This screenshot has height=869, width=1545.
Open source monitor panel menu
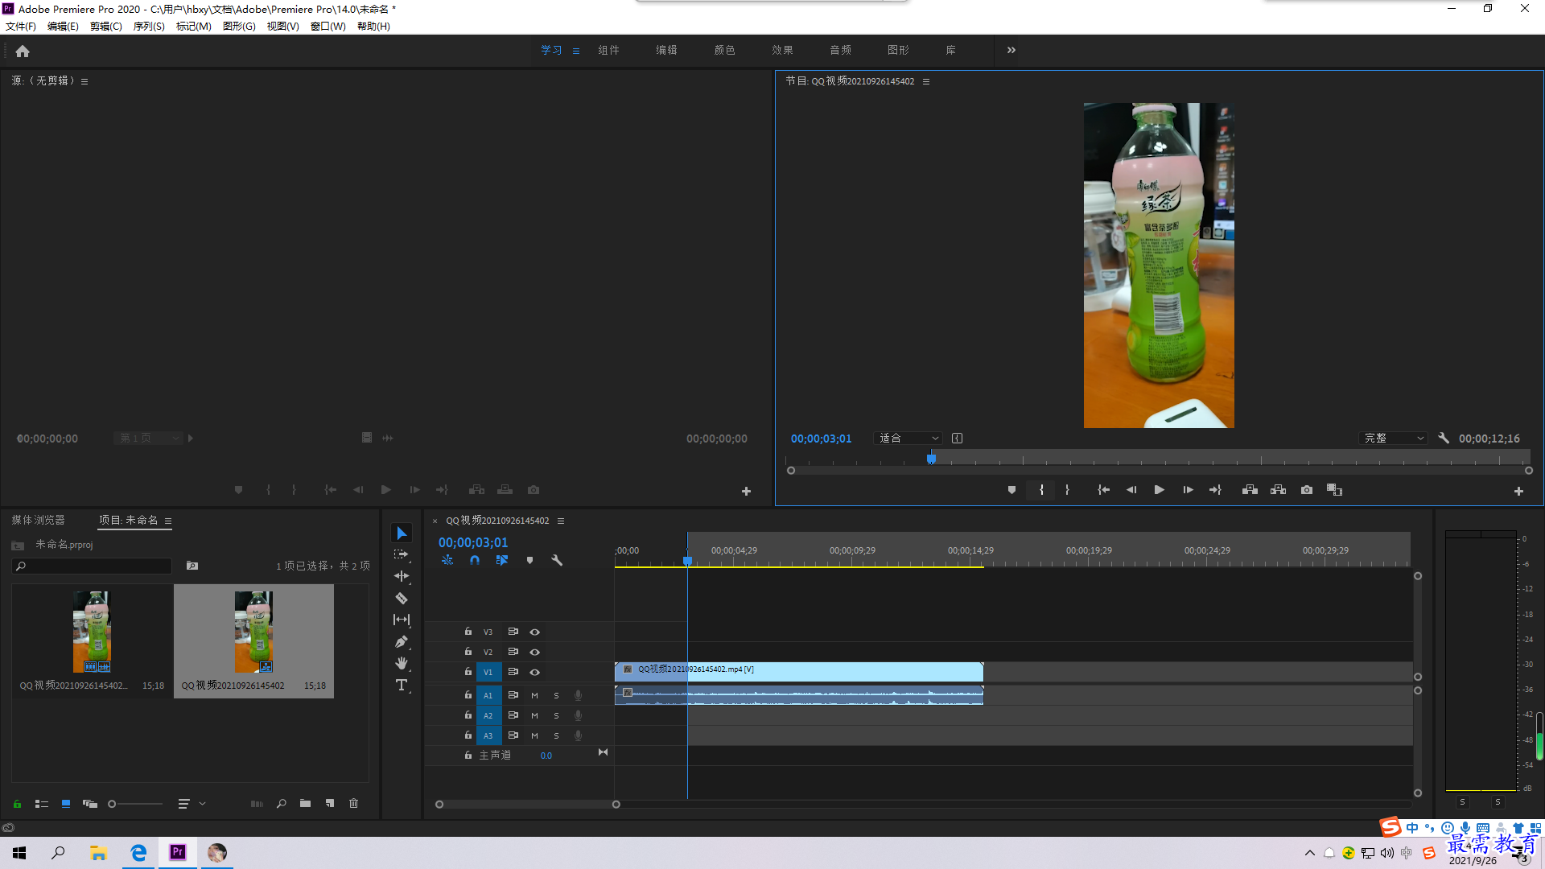click(84, 81)
